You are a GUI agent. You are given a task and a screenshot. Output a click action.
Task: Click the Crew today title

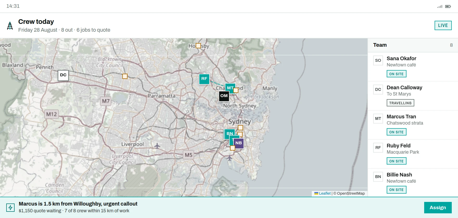point(36,22)
